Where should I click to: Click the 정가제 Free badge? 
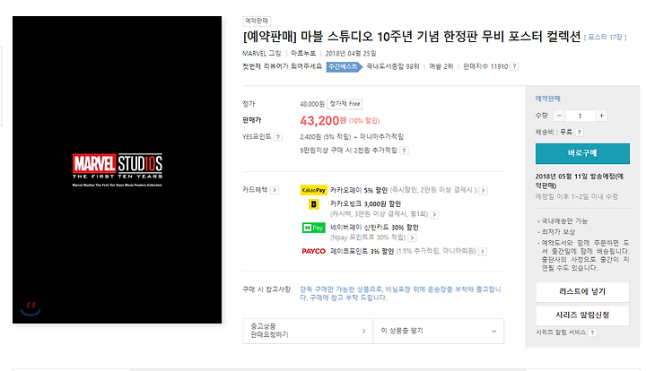coord(345,104)
